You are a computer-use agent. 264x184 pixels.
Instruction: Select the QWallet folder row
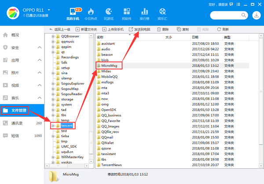point(173,143)
